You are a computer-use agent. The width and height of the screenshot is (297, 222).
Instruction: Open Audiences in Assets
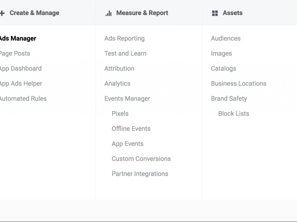226,38
